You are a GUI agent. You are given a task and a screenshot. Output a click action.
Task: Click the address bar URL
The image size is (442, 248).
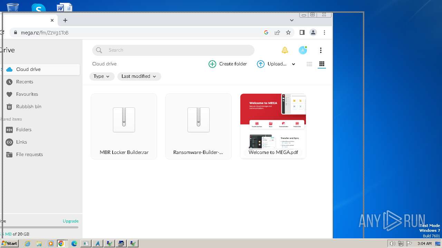click(45, 33)
